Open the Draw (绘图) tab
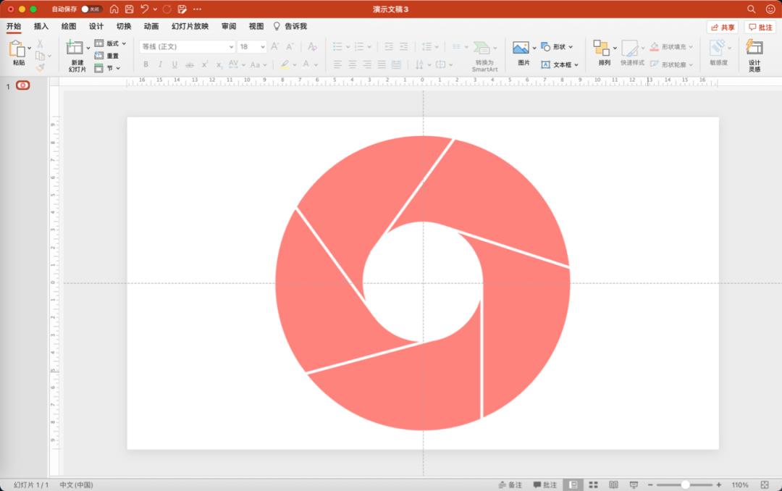Screen dimensions: 782x491 69,27
